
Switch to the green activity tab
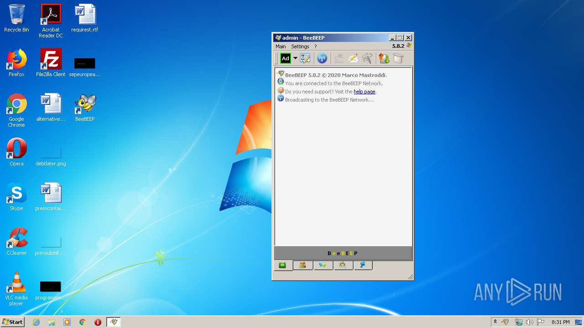pos(283,265)
